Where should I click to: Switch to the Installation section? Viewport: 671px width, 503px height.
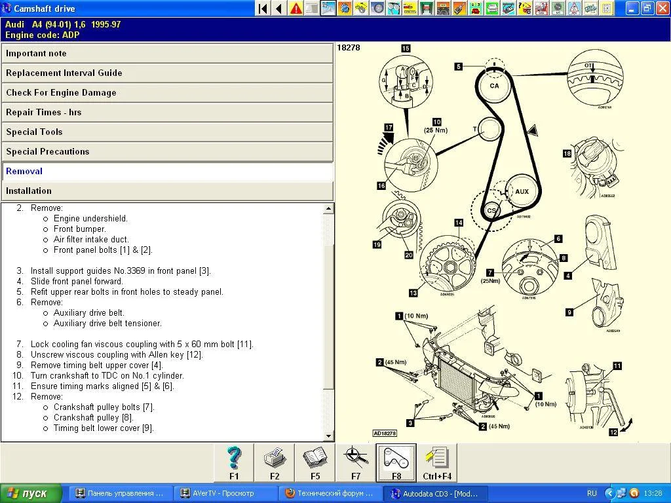[168, 191]
